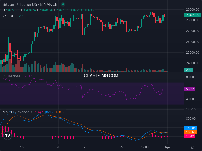Click the date label 20 on time axis
Image resolution: width=202 pixels, height=151 pixels.
(58, 147)
